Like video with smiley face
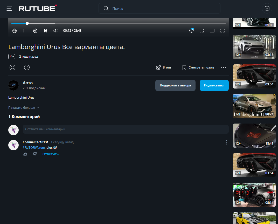Viewport: 278px width, 224px height. [12, 67]
